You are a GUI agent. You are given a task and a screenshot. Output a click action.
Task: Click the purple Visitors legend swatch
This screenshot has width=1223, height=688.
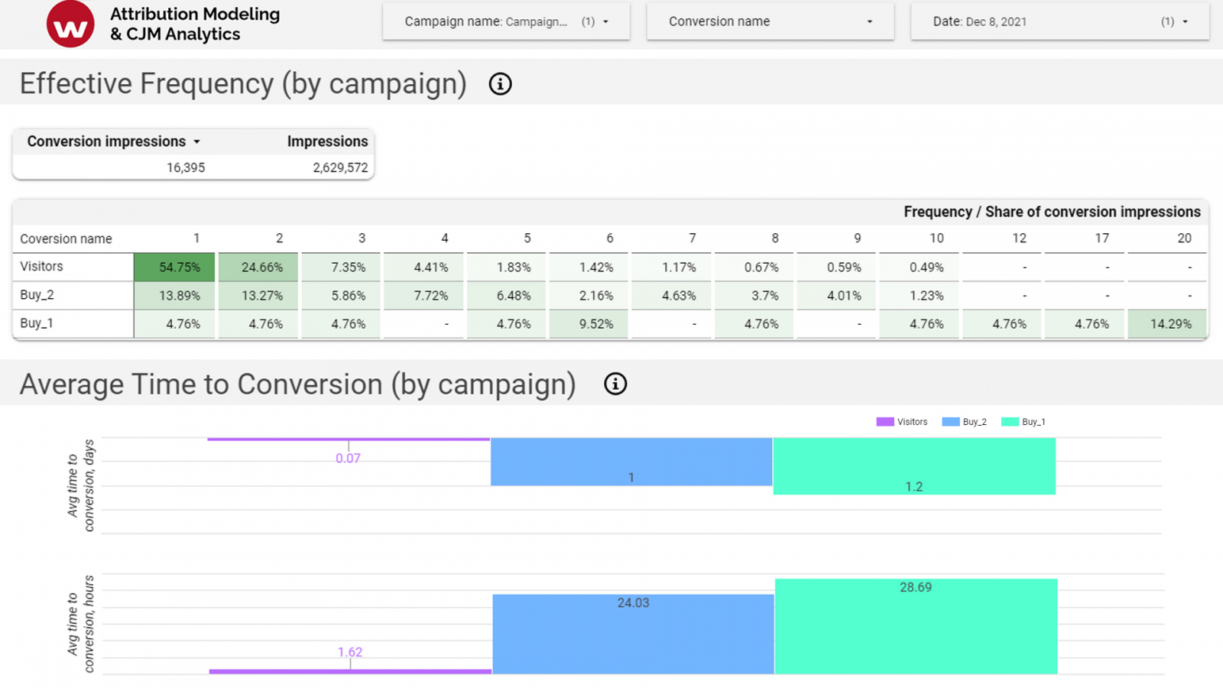coord(885,422)
